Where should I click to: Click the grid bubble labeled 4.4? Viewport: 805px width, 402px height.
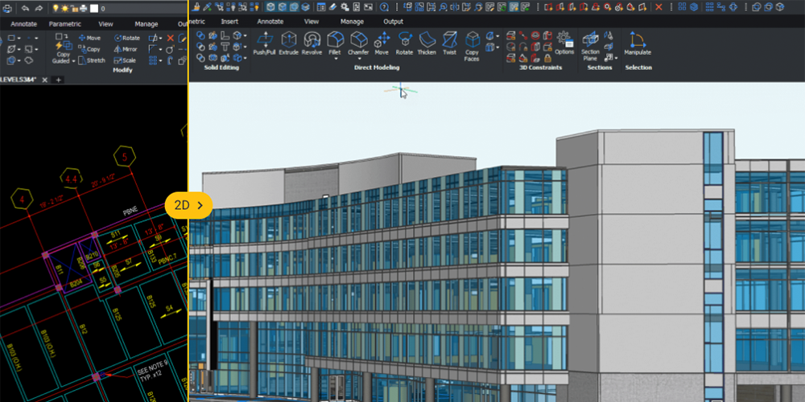point(71,179)
